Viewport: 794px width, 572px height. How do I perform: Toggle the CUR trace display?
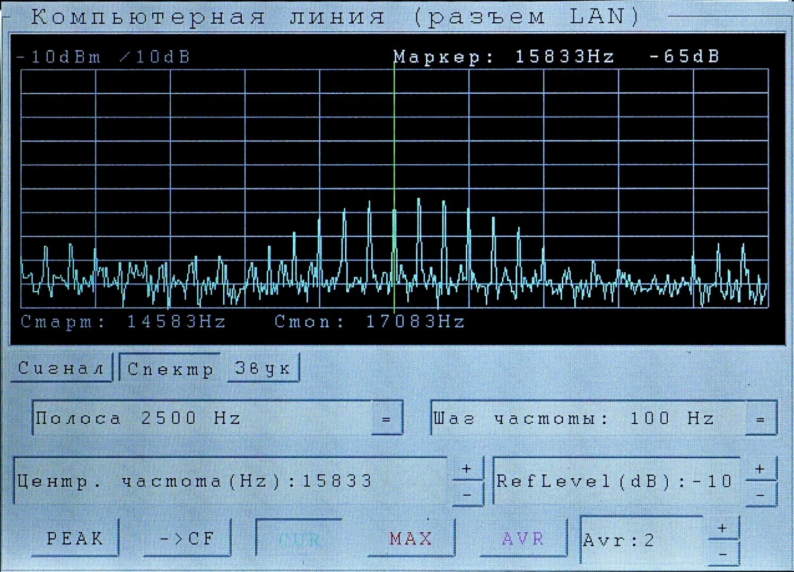click(x=299, y=539)
